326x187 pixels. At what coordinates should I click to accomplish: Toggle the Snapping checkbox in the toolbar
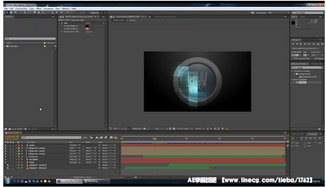coord(89,13)
